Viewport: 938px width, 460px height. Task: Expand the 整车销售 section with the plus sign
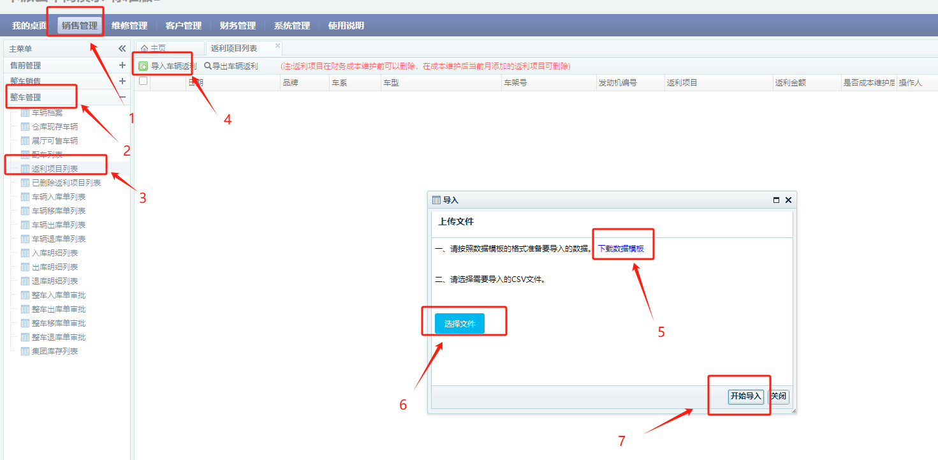click(x=122, y=81)
